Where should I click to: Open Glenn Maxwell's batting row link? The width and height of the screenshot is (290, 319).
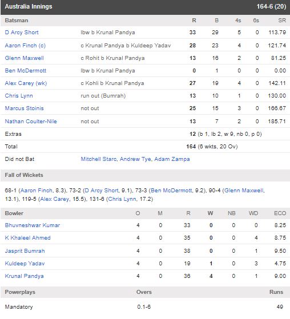(x=24, y=58)
